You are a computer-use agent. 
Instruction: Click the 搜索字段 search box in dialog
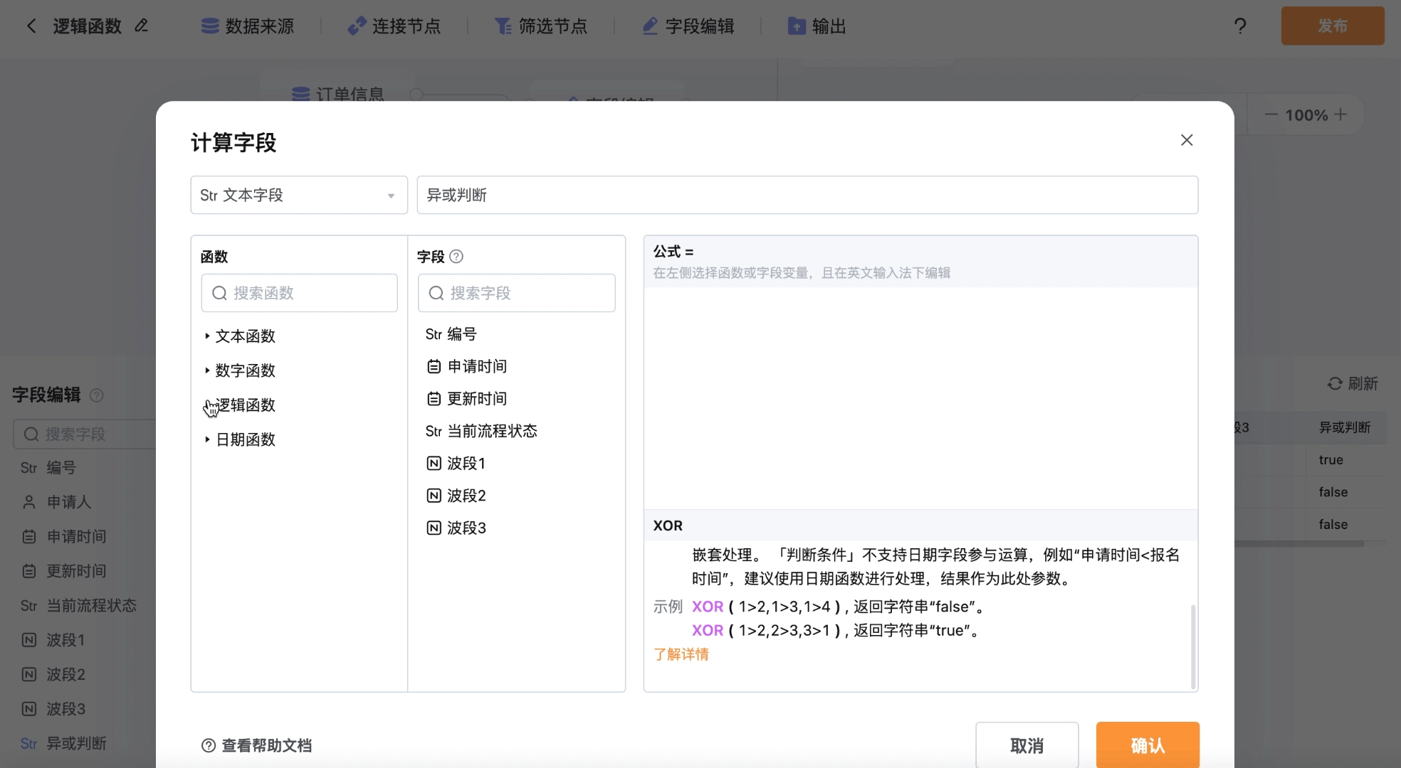pyautogui.click(x=516, y=293)
